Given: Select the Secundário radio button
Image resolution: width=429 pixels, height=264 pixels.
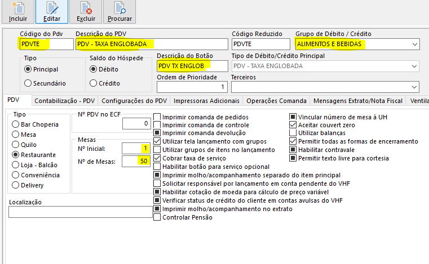Looking at the screenshot, I should [x=28, y=83].
